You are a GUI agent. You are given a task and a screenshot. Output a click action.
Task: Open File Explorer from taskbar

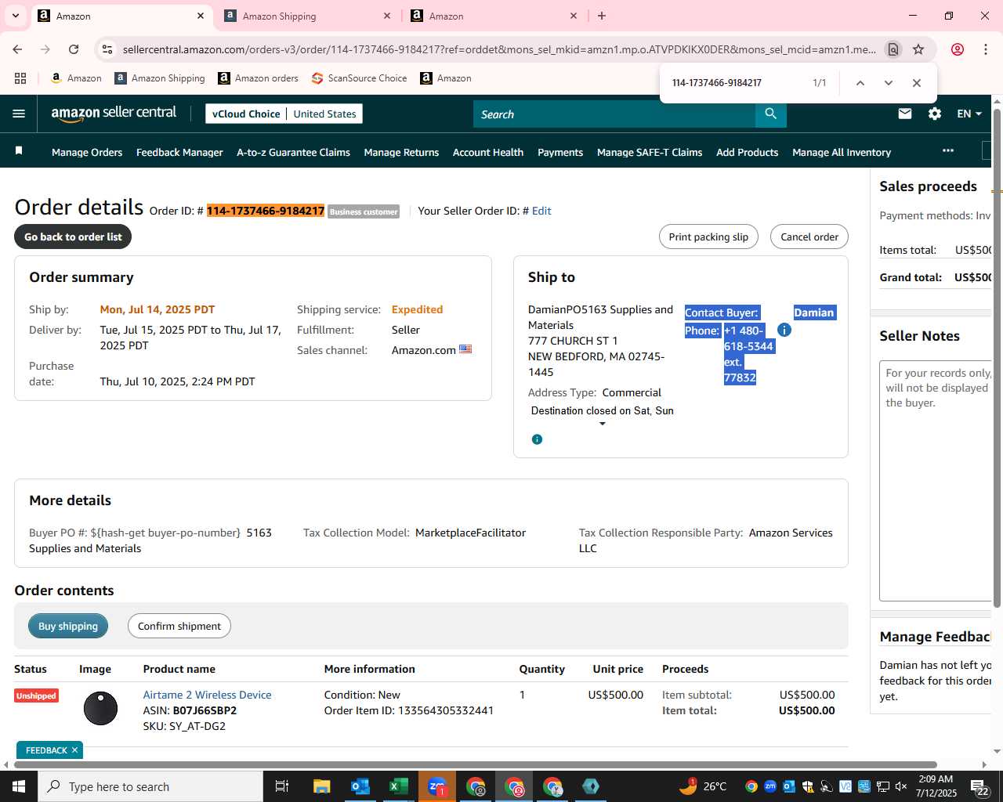[321, 786]
